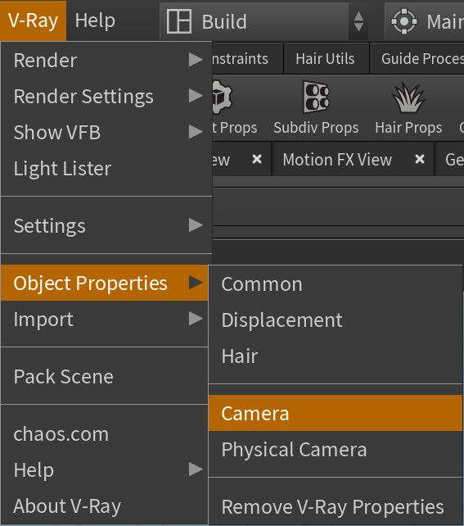Open the Help menu in menu bar
The width and height of the screenshot is (464, 526).
(x=95, y=20)
